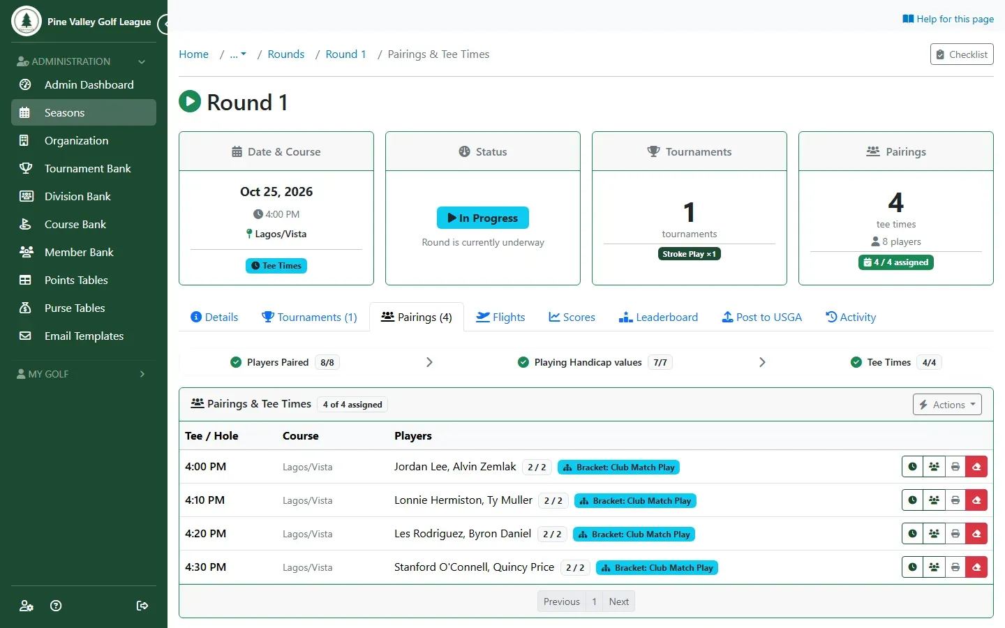
Task: Print icon for 4:20 PM pairing
Action: (x=955, y=534)
